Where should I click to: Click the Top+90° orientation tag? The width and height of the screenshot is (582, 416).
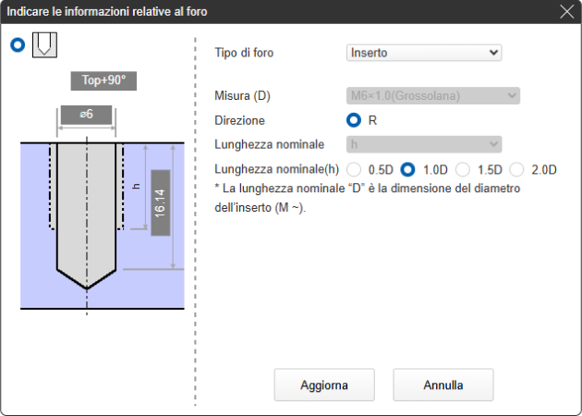coord(103,80)
